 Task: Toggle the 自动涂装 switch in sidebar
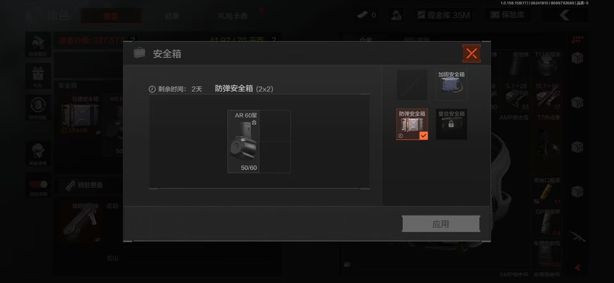[38, 185]
